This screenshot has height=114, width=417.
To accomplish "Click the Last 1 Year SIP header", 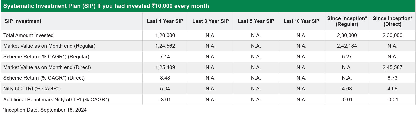I will tap(165, 21).
